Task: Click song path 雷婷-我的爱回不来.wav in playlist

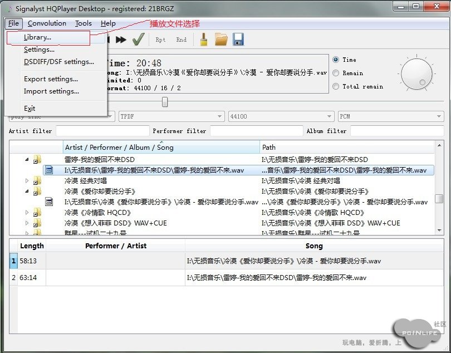Action: click(277, 278)
